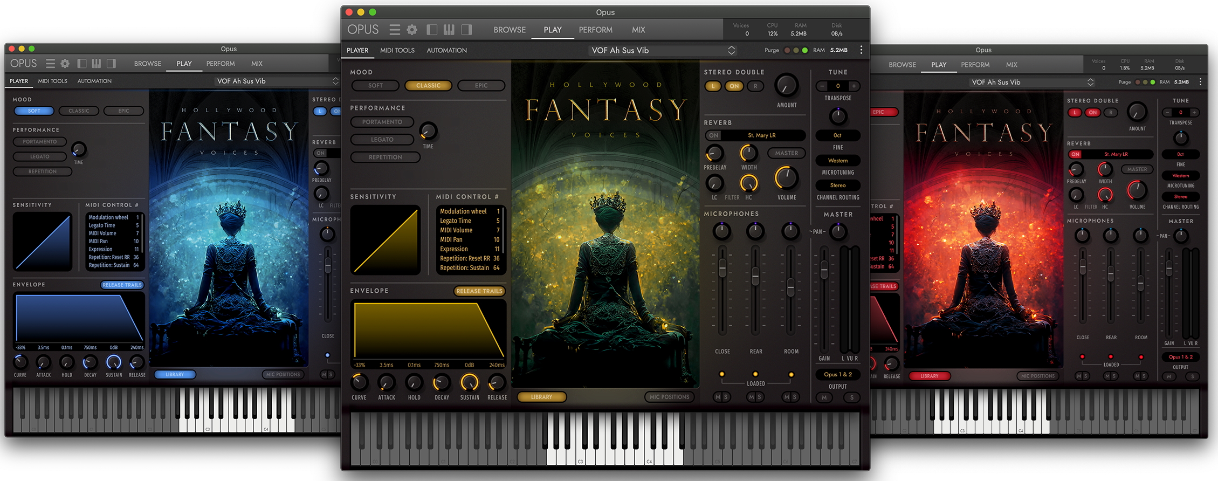Open the three-dot options menu in gold-themed window
The width and height of the screenshot is (1218, 481).
coord(861,50)
